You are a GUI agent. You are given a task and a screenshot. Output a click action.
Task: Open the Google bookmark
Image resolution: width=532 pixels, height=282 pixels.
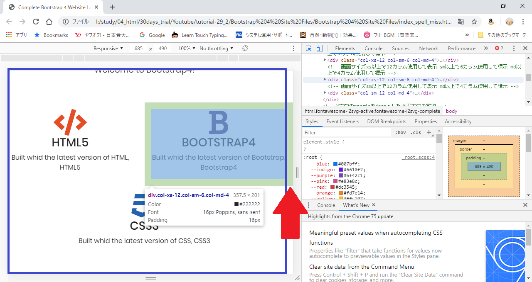pos(152,35)
